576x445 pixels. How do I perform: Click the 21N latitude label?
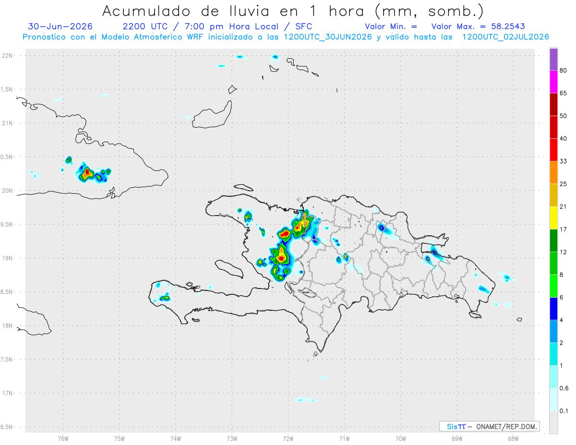(x=8, y=123)
